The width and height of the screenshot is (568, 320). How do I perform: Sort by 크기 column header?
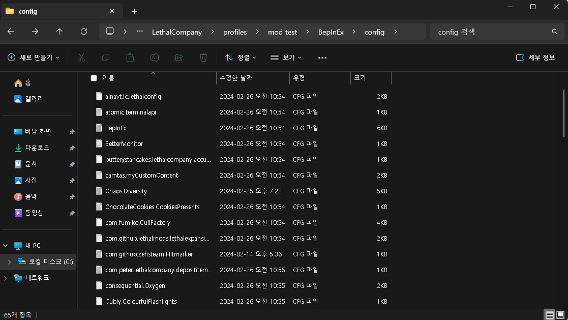[x=360, y=78]
